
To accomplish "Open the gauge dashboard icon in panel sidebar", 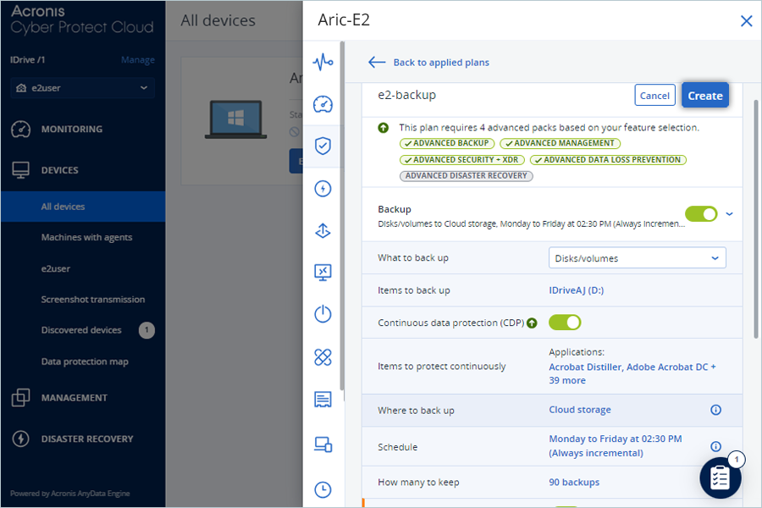I will [x=323, y=104].
